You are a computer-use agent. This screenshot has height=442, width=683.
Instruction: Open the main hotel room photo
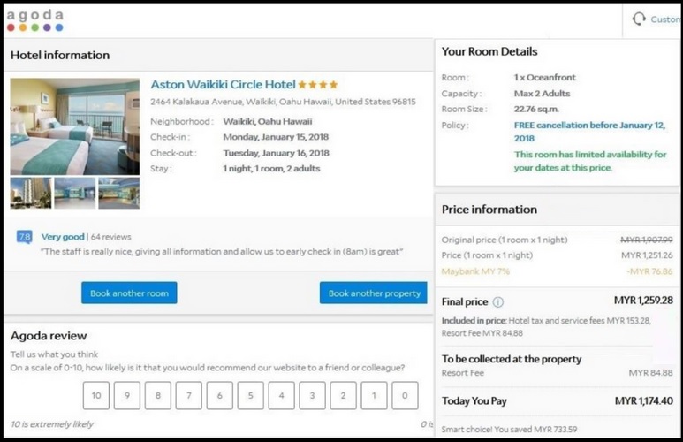tap(74, 126)
